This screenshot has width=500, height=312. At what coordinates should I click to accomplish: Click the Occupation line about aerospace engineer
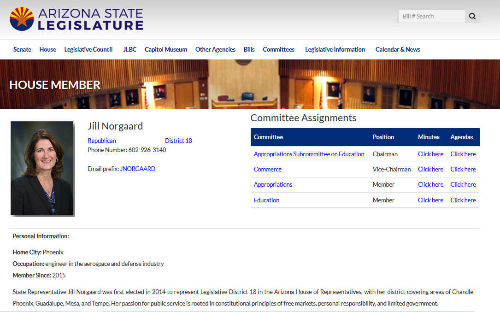88,264
